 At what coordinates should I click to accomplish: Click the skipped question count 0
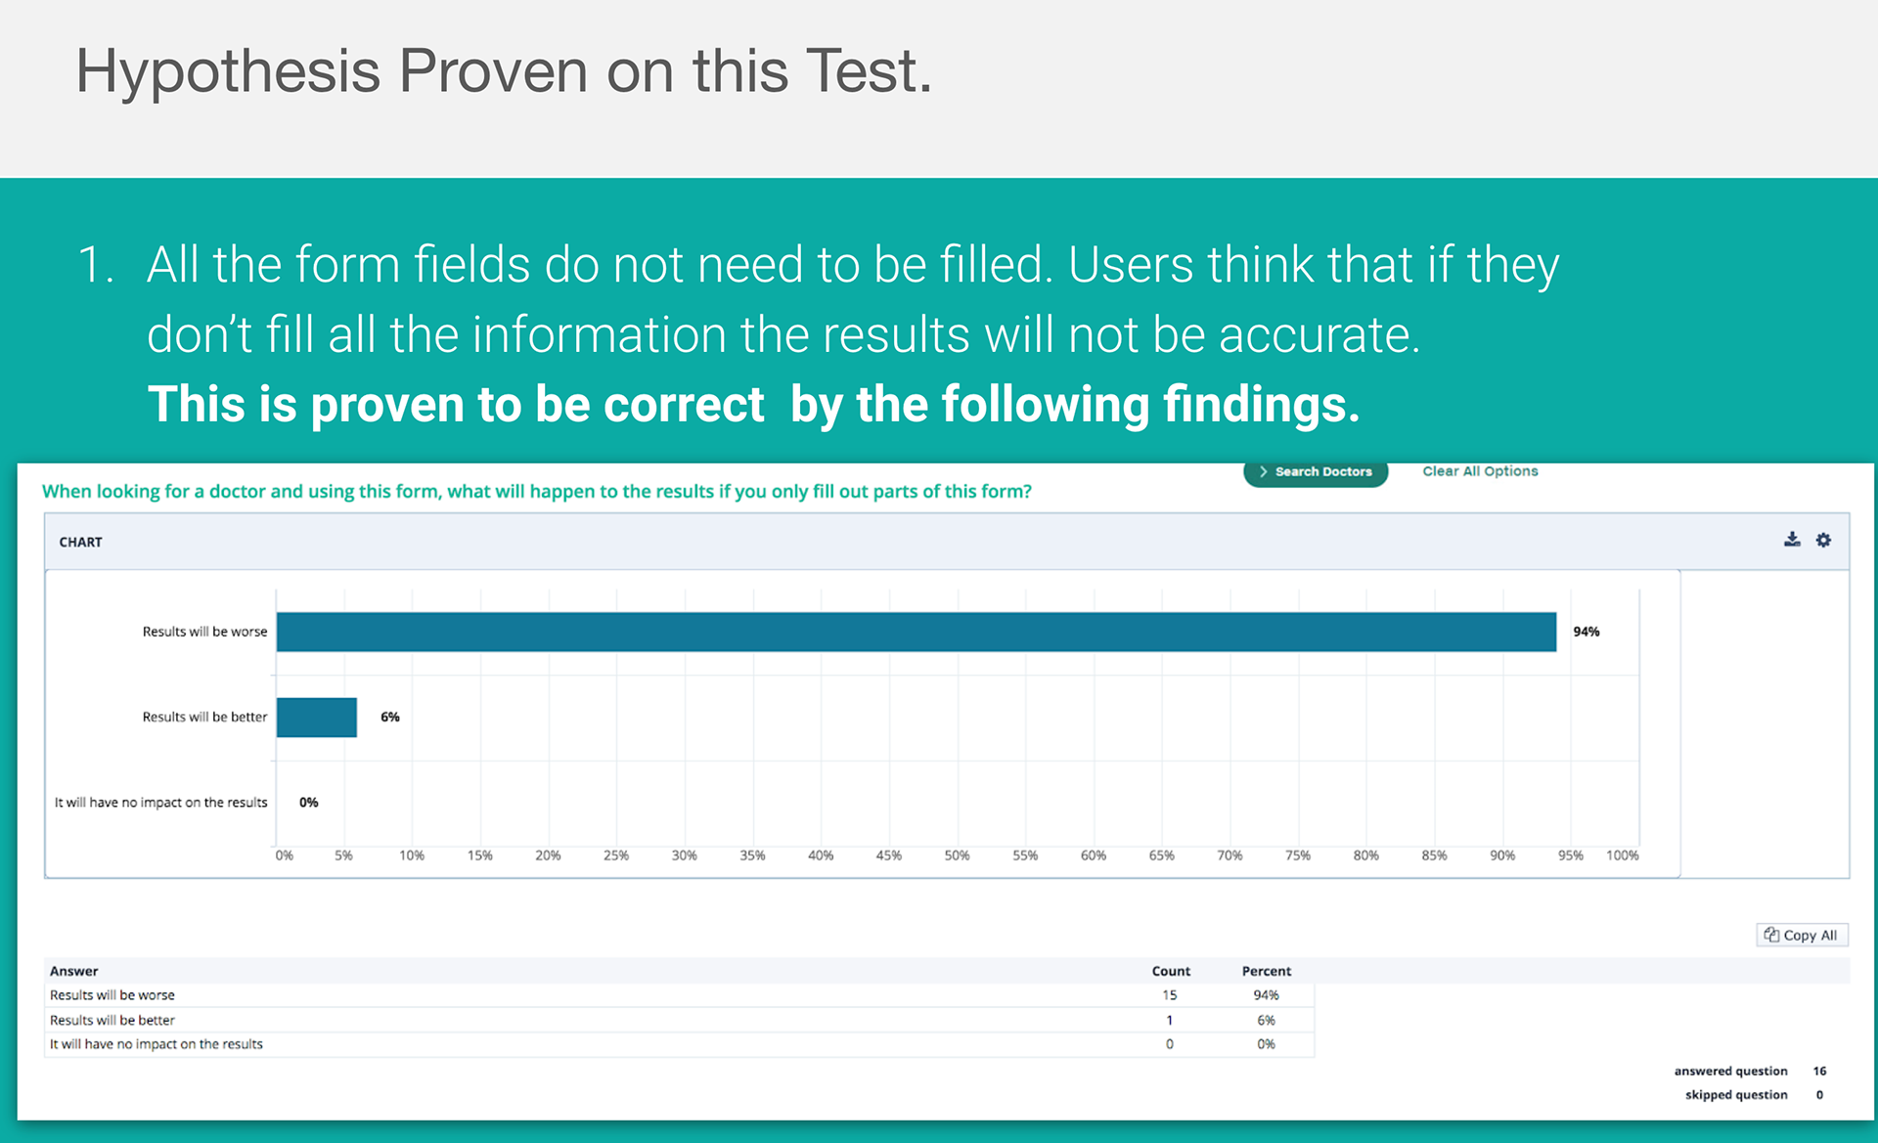[x=1819, y=1095]
